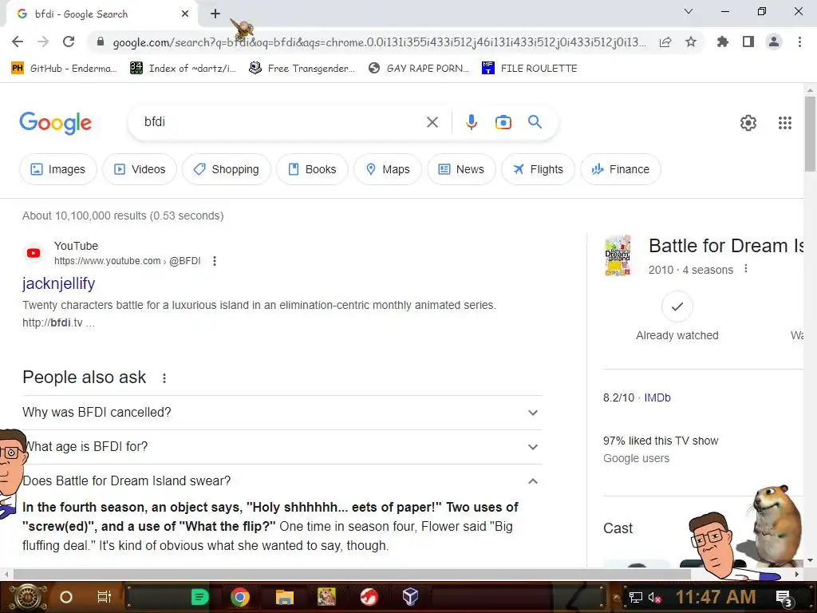Click the Google logo
Image resolution: width=817 pixels, height=613 pixels.
pyautogui.click(x=55, y=123)
